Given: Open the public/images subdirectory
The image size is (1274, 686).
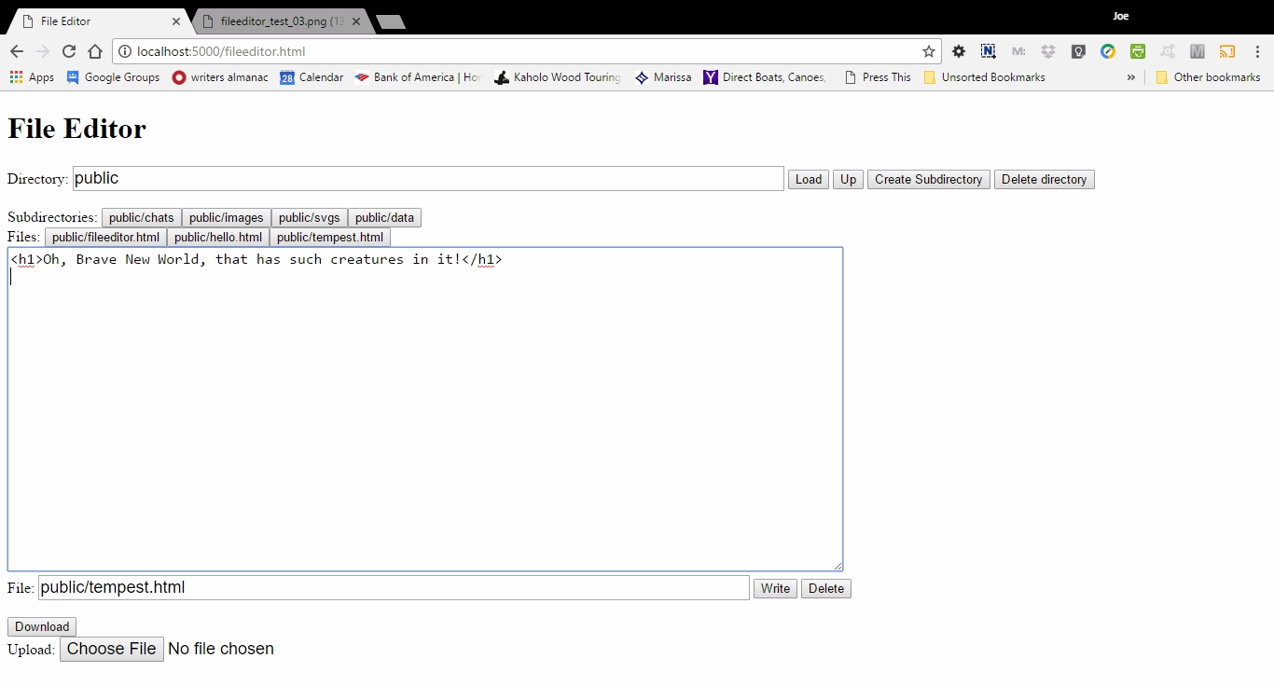Looking at the screenshot, I should click(x=227, y=218).
